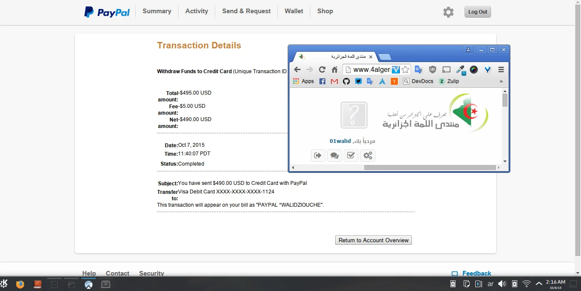Expand the bookmarks bar overflow chevron
The width and height of the screenshot is (581, 291).
point(501,81)
